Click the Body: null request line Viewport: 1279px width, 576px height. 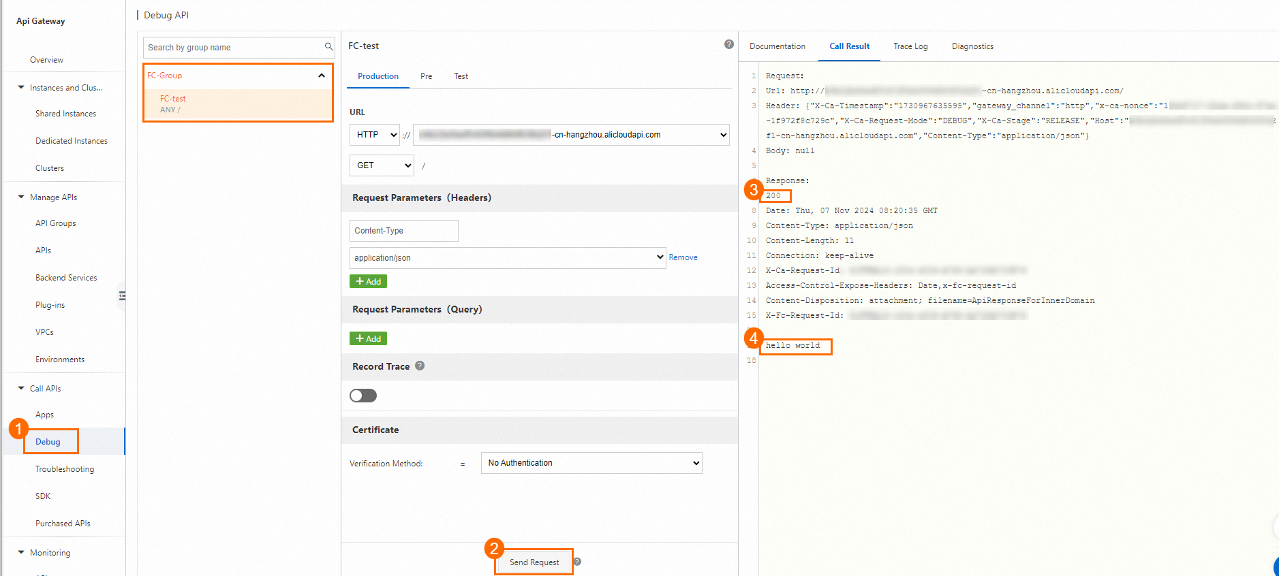790,151
